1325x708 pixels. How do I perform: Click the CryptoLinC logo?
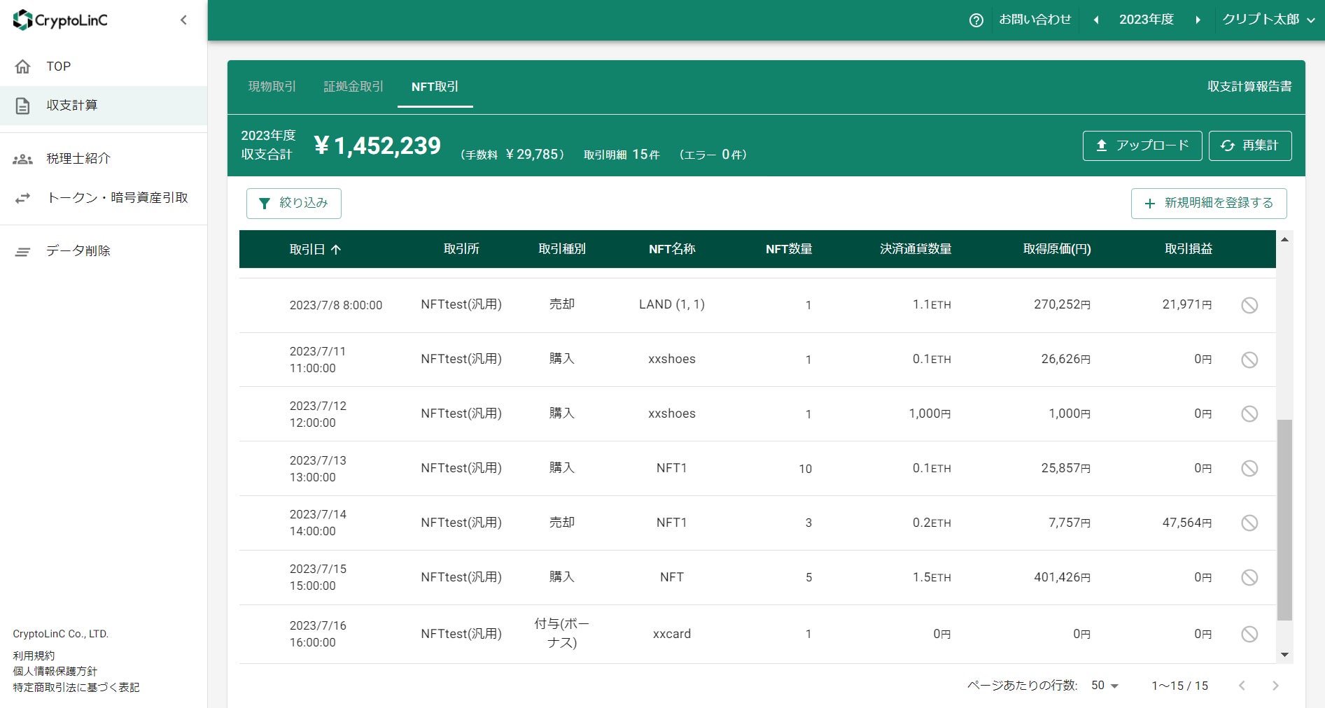(61, 20)
